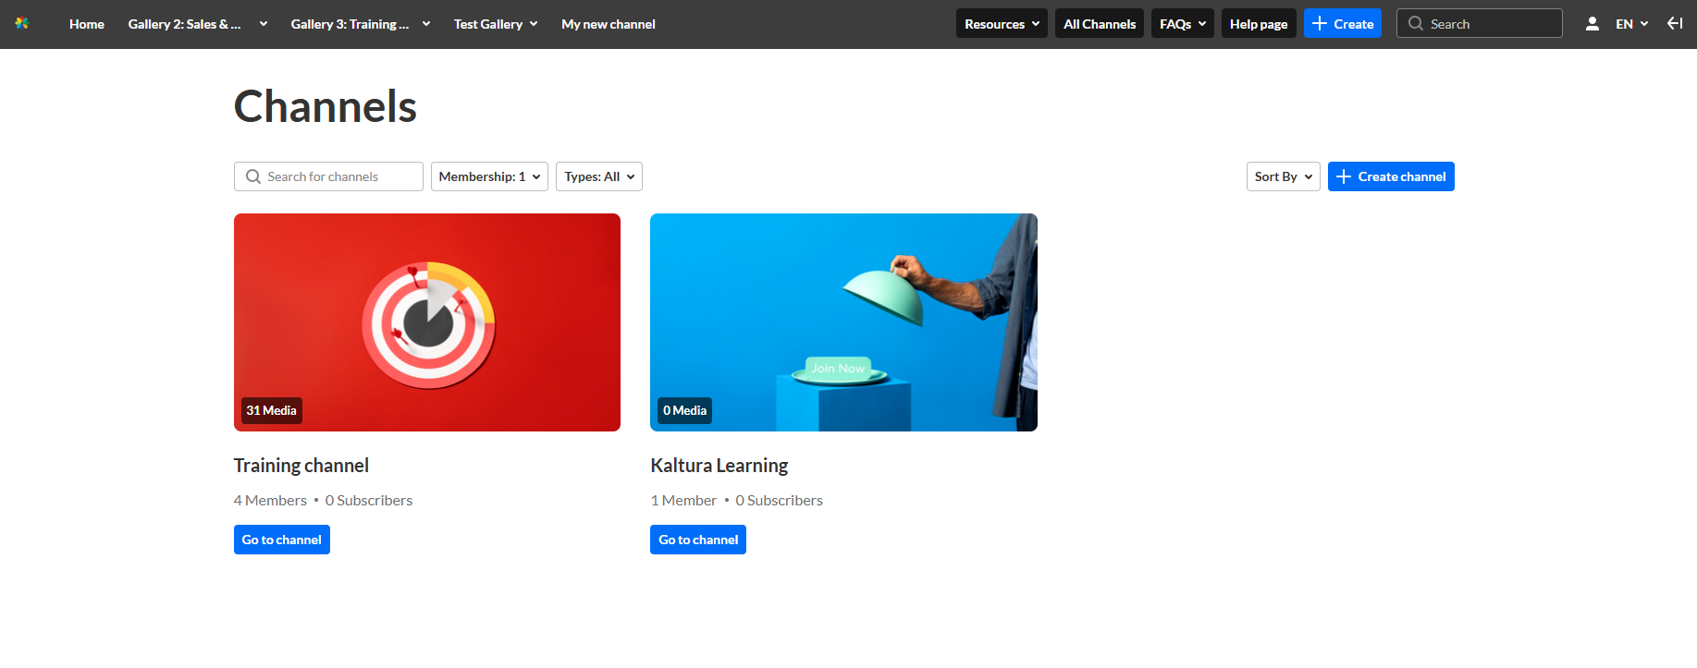
Task: Click the colorful site logo icon
Action: click(22, 23)
